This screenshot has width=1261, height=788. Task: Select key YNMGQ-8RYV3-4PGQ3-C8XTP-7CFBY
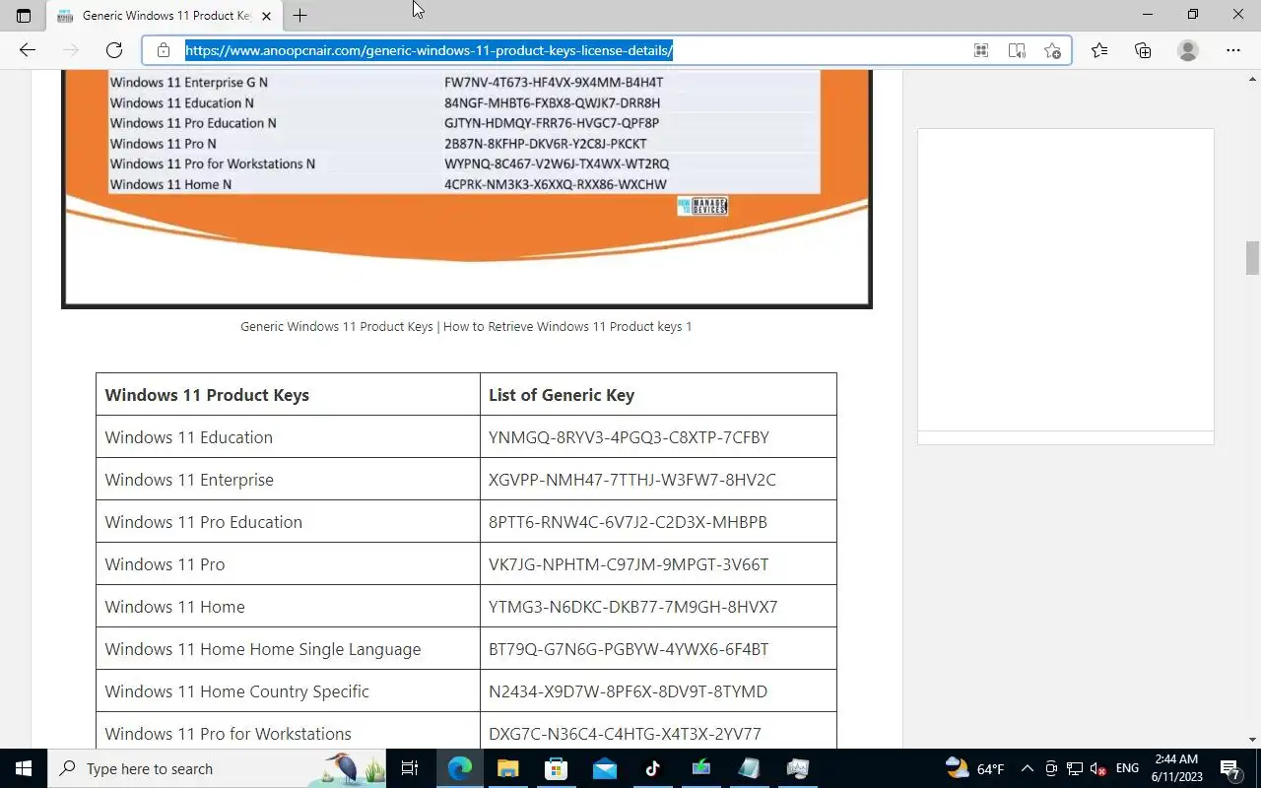629,437
